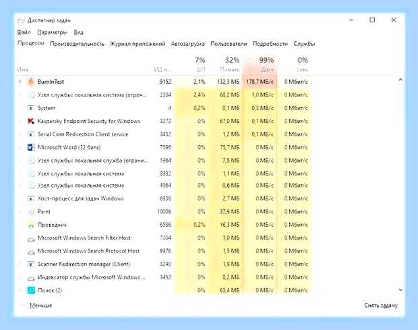Switch to the Автозагрузка tab
This screenshot has height=330, width=418.
[187, 44]
